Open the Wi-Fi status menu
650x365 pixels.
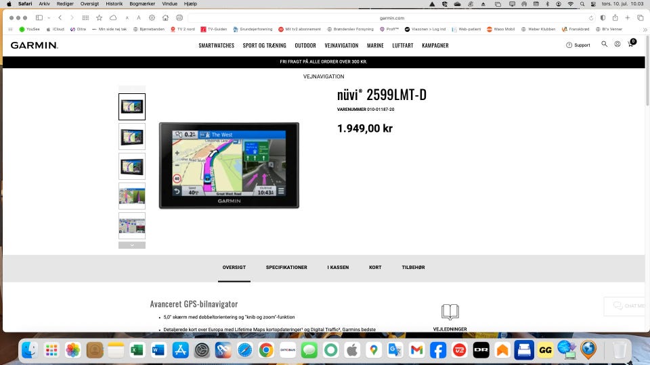point(570,4)
